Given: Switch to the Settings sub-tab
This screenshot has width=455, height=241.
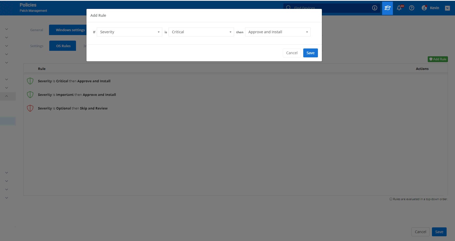Looking at the screenshot, I should click(x=37, y=46).
